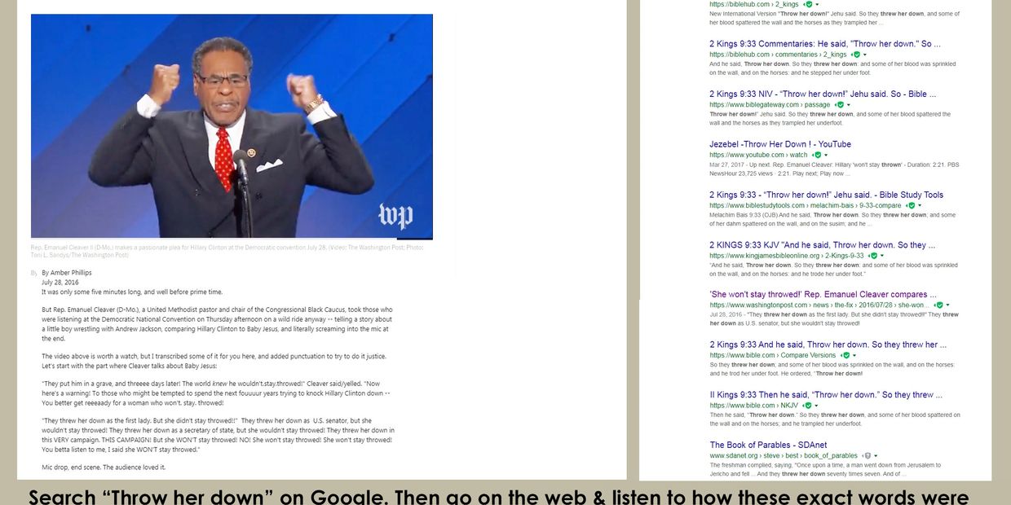Open the '2 Kings 9:33 NIV' result title
This screenshot has width=1011, height=505.
823,94
